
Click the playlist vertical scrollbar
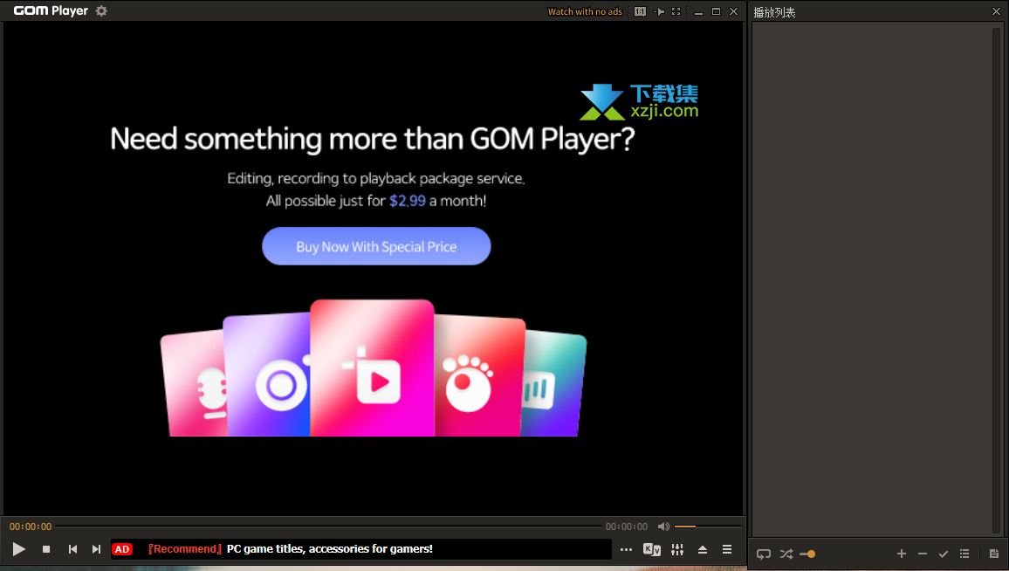998,280
